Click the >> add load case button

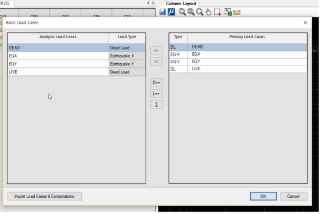(156, 50)
